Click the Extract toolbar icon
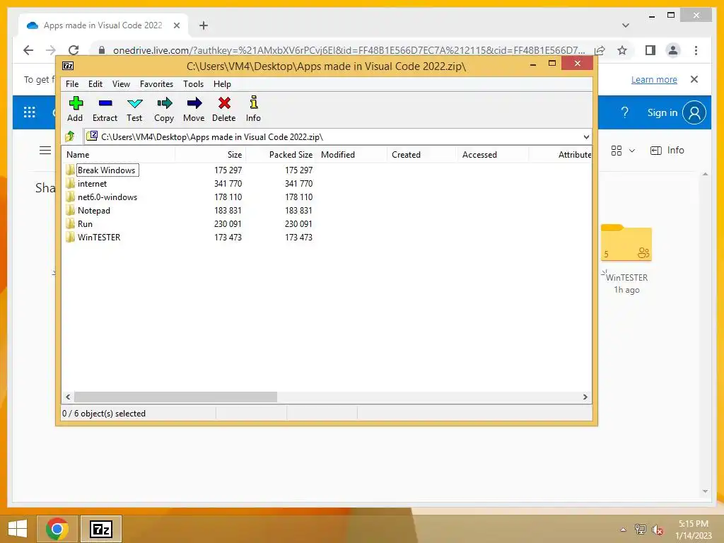Image resolution: width=724 pixels, height=543 pixels. pyautogui.click(x=105, y=108)
